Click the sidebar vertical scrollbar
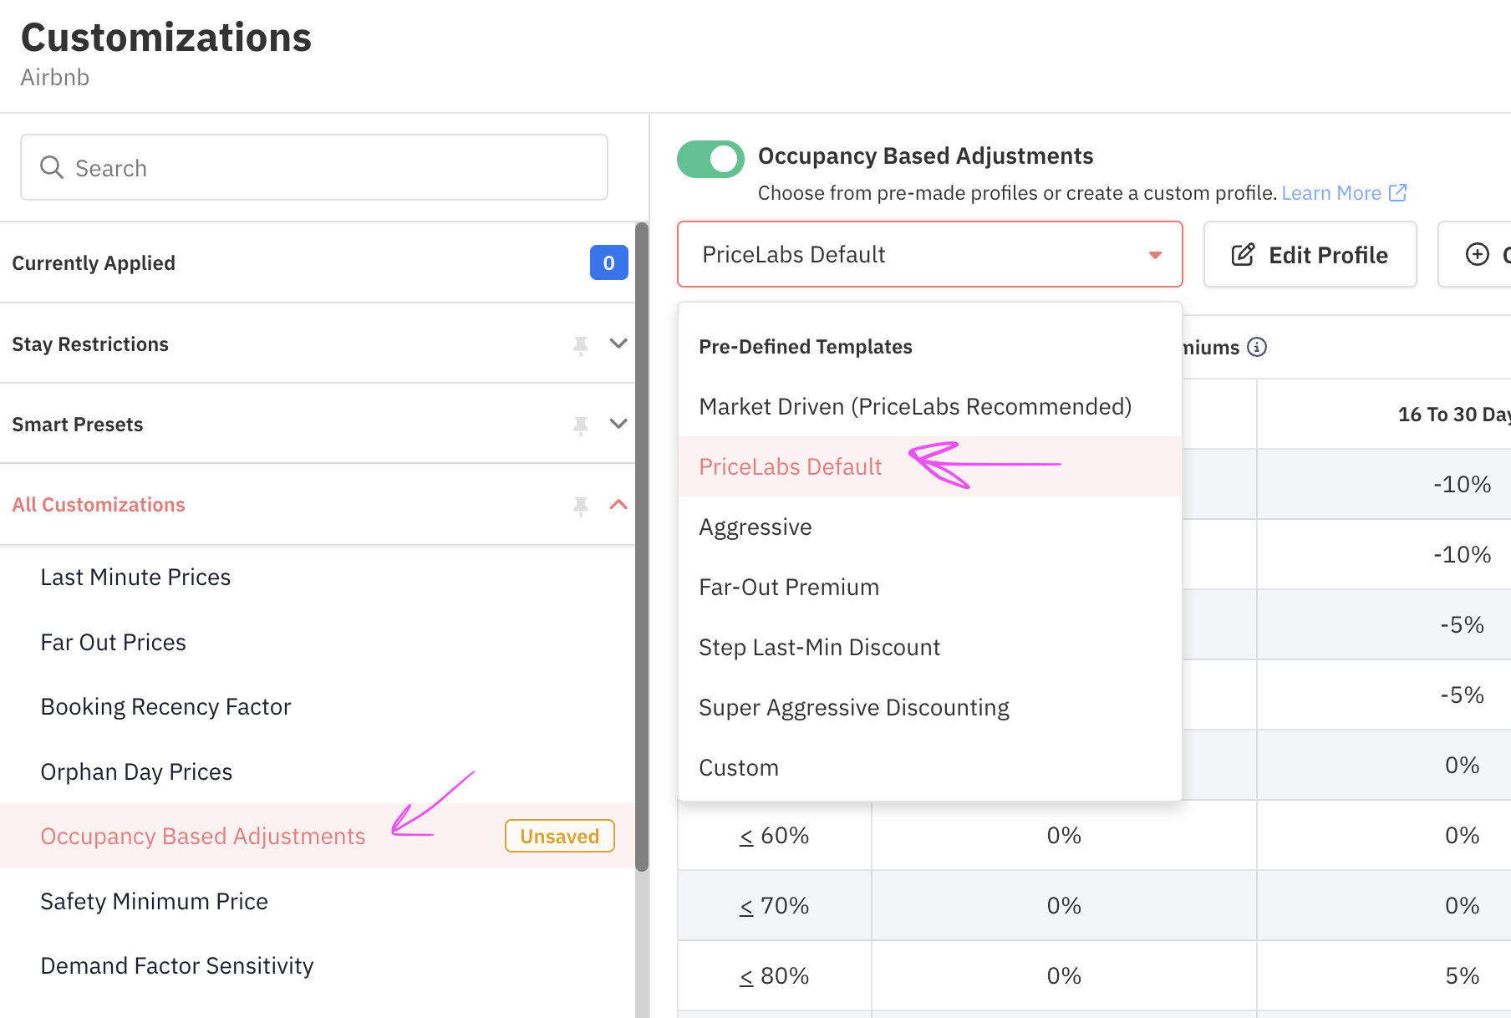 point(642,543)
